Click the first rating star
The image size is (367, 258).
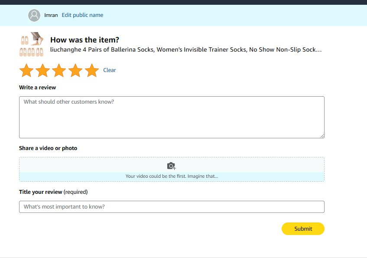point(26,70)
